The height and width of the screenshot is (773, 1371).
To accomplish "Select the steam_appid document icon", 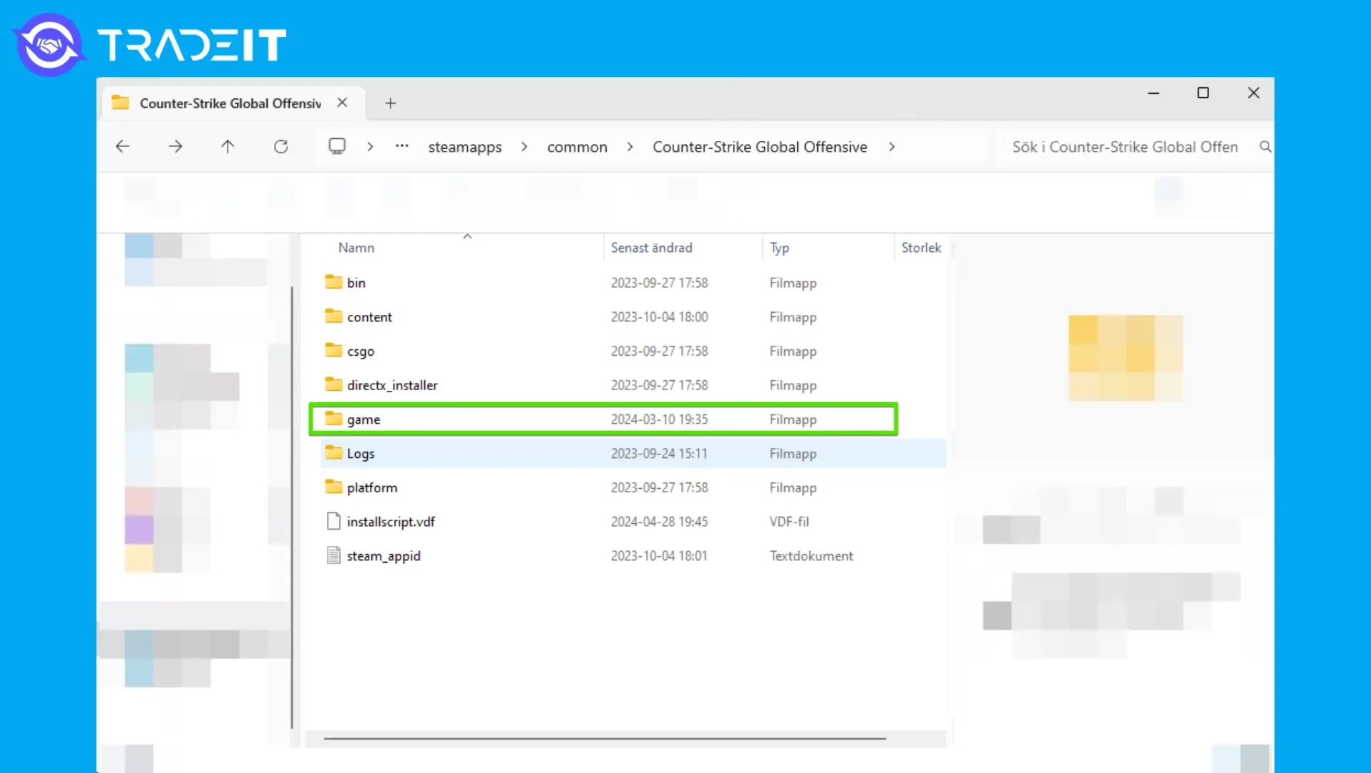I will coord(333,555).
